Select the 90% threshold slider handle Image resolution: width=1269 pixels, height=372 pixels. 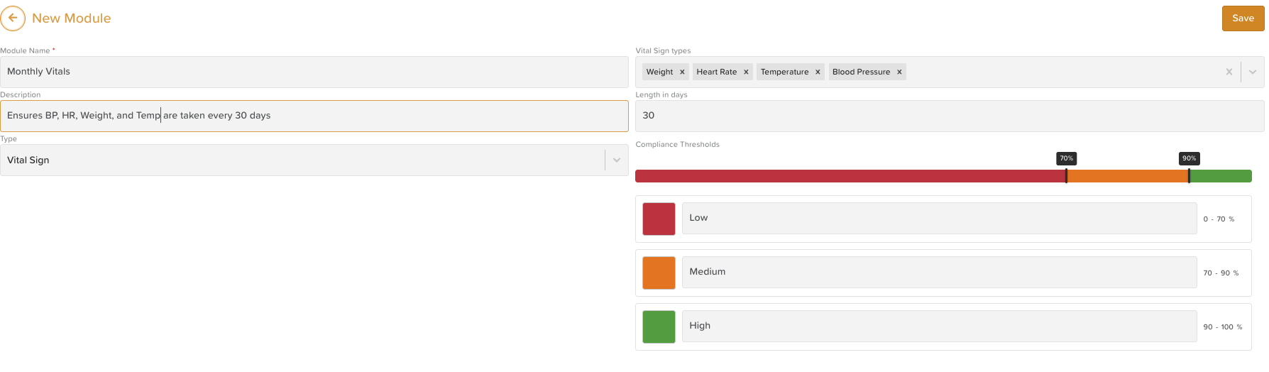coord(1189,176)
